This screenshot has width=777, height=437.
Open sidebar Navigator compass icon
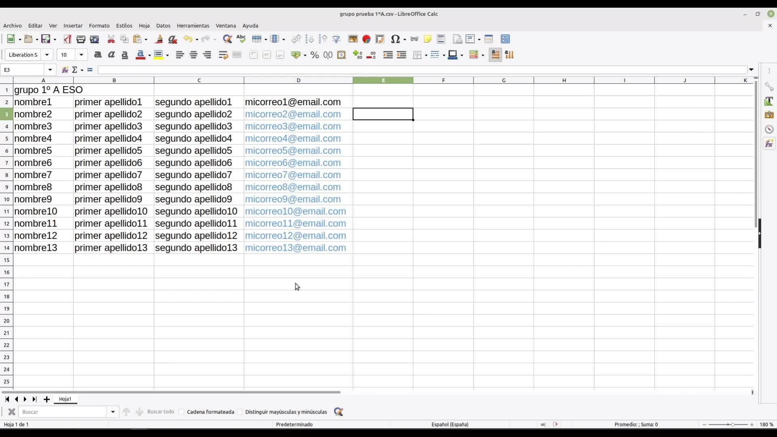[x=769, y=129]
